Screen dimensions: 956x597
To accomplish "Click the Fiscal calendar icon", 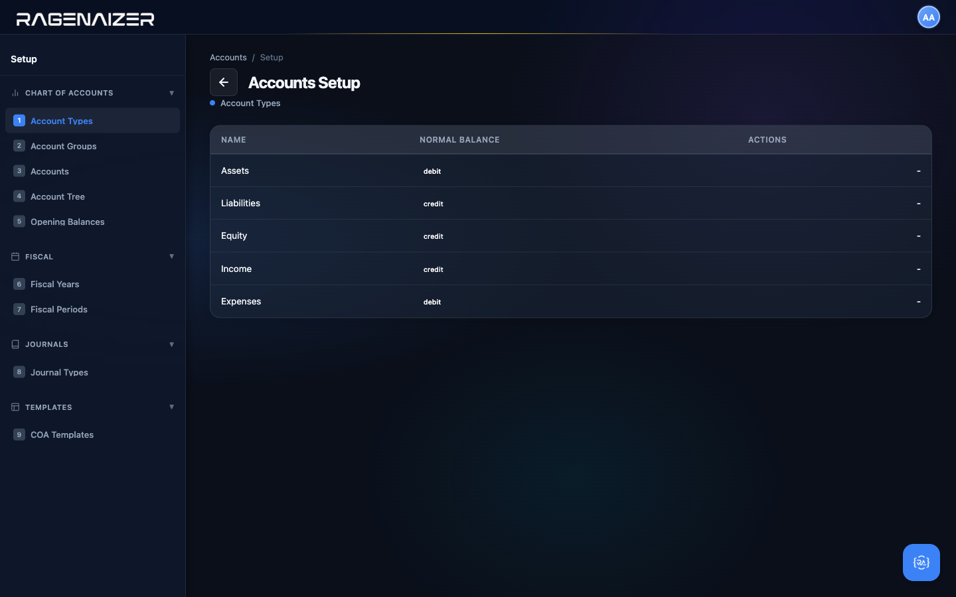I will click(x=15, y=257).
